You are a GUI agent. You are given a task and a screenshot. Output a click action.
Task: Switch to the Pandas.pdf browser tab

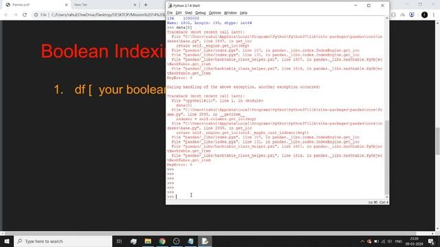tap(36, 5)
